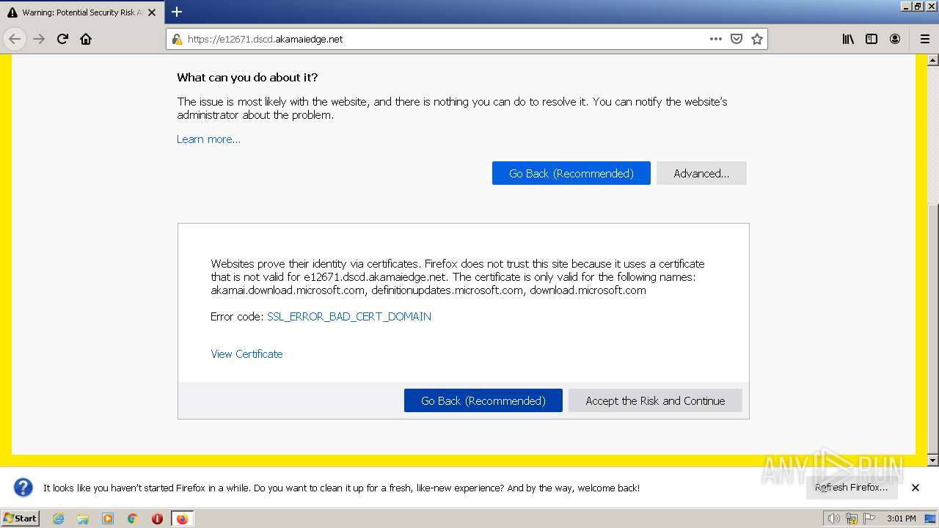Click text 'akamai.download.microsoft.com' in certificate message
This screenshot has height=528, width=939.
click(288, 290)
